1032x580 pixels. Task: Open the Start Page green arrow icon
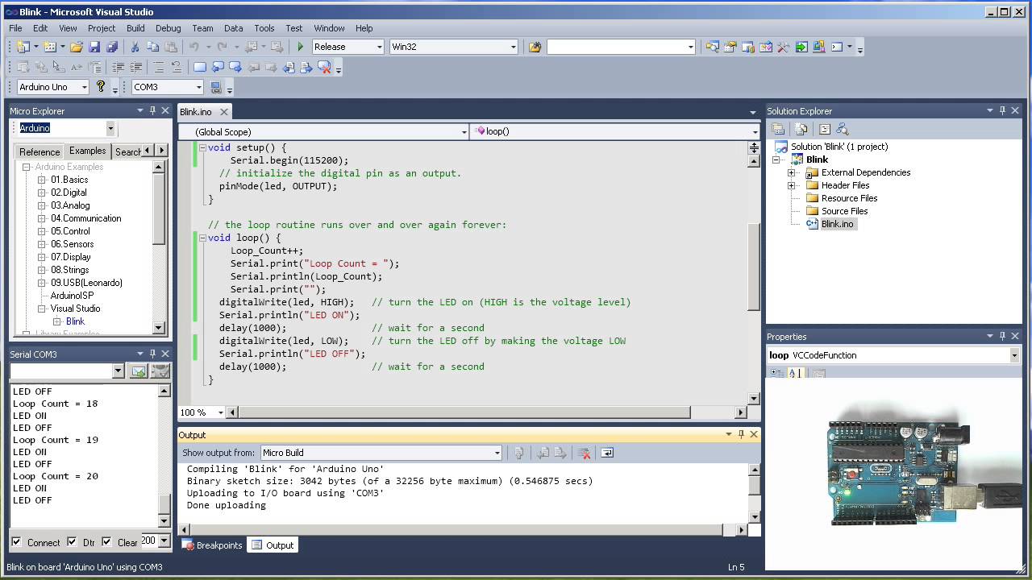[801, 47]
